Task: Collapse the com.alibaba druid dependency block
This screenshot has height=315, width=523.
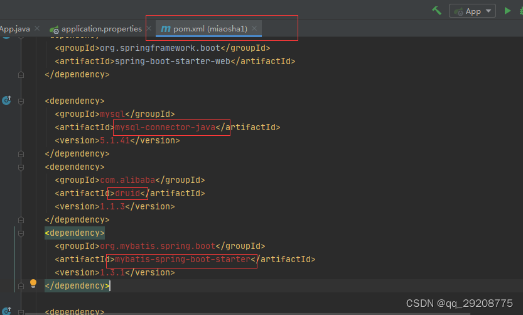Action: pyautogui.click(x=21, y=167)
